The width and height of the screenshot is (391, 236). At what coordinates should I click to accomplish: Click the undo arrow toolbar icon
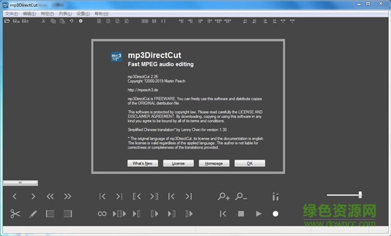click(72, 22)
